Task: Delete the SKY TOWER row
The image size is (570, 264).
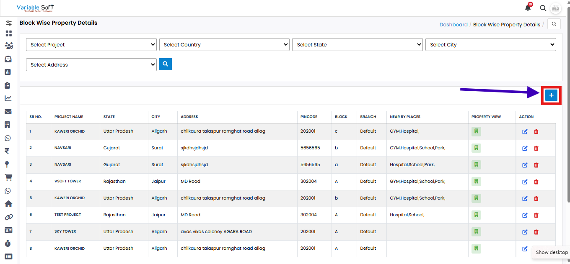Action: tap(536, 232)
